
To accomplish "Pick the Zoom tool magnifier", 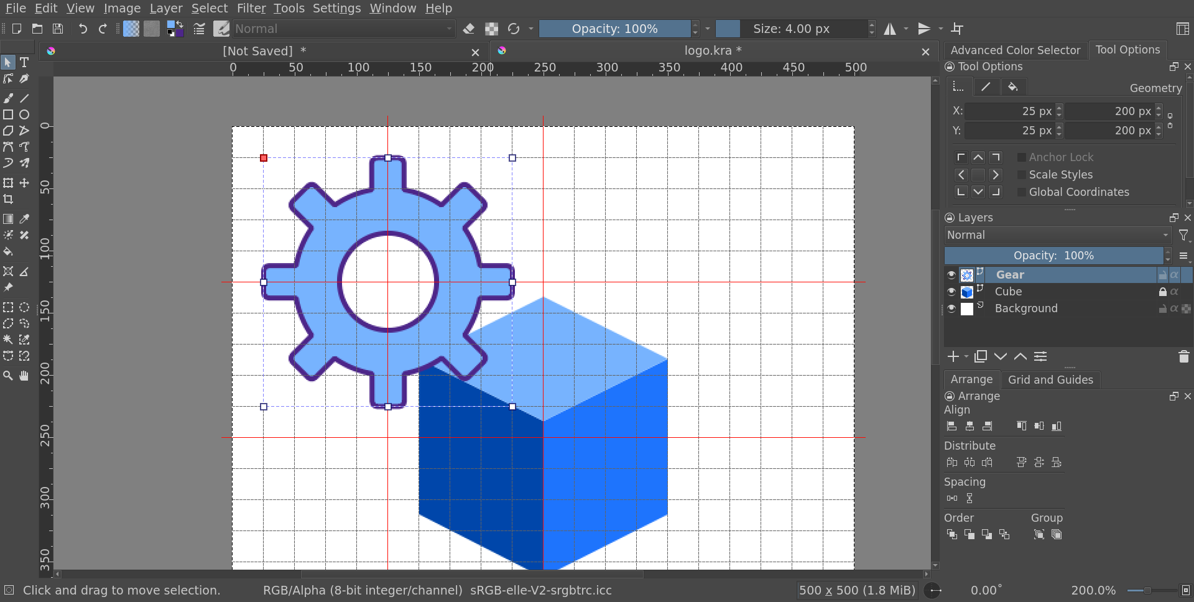I will pos(8,376).
